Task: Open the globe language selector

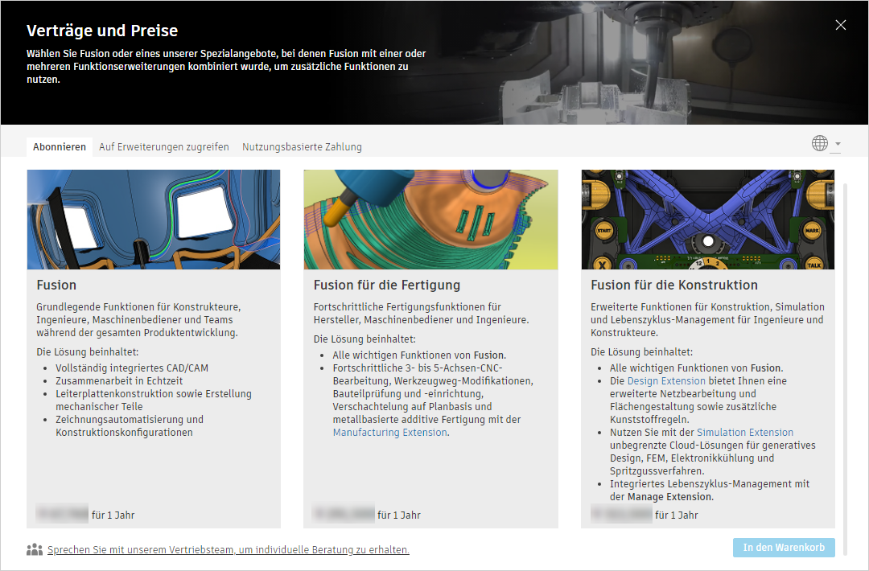Action: (x=820, y=143)
